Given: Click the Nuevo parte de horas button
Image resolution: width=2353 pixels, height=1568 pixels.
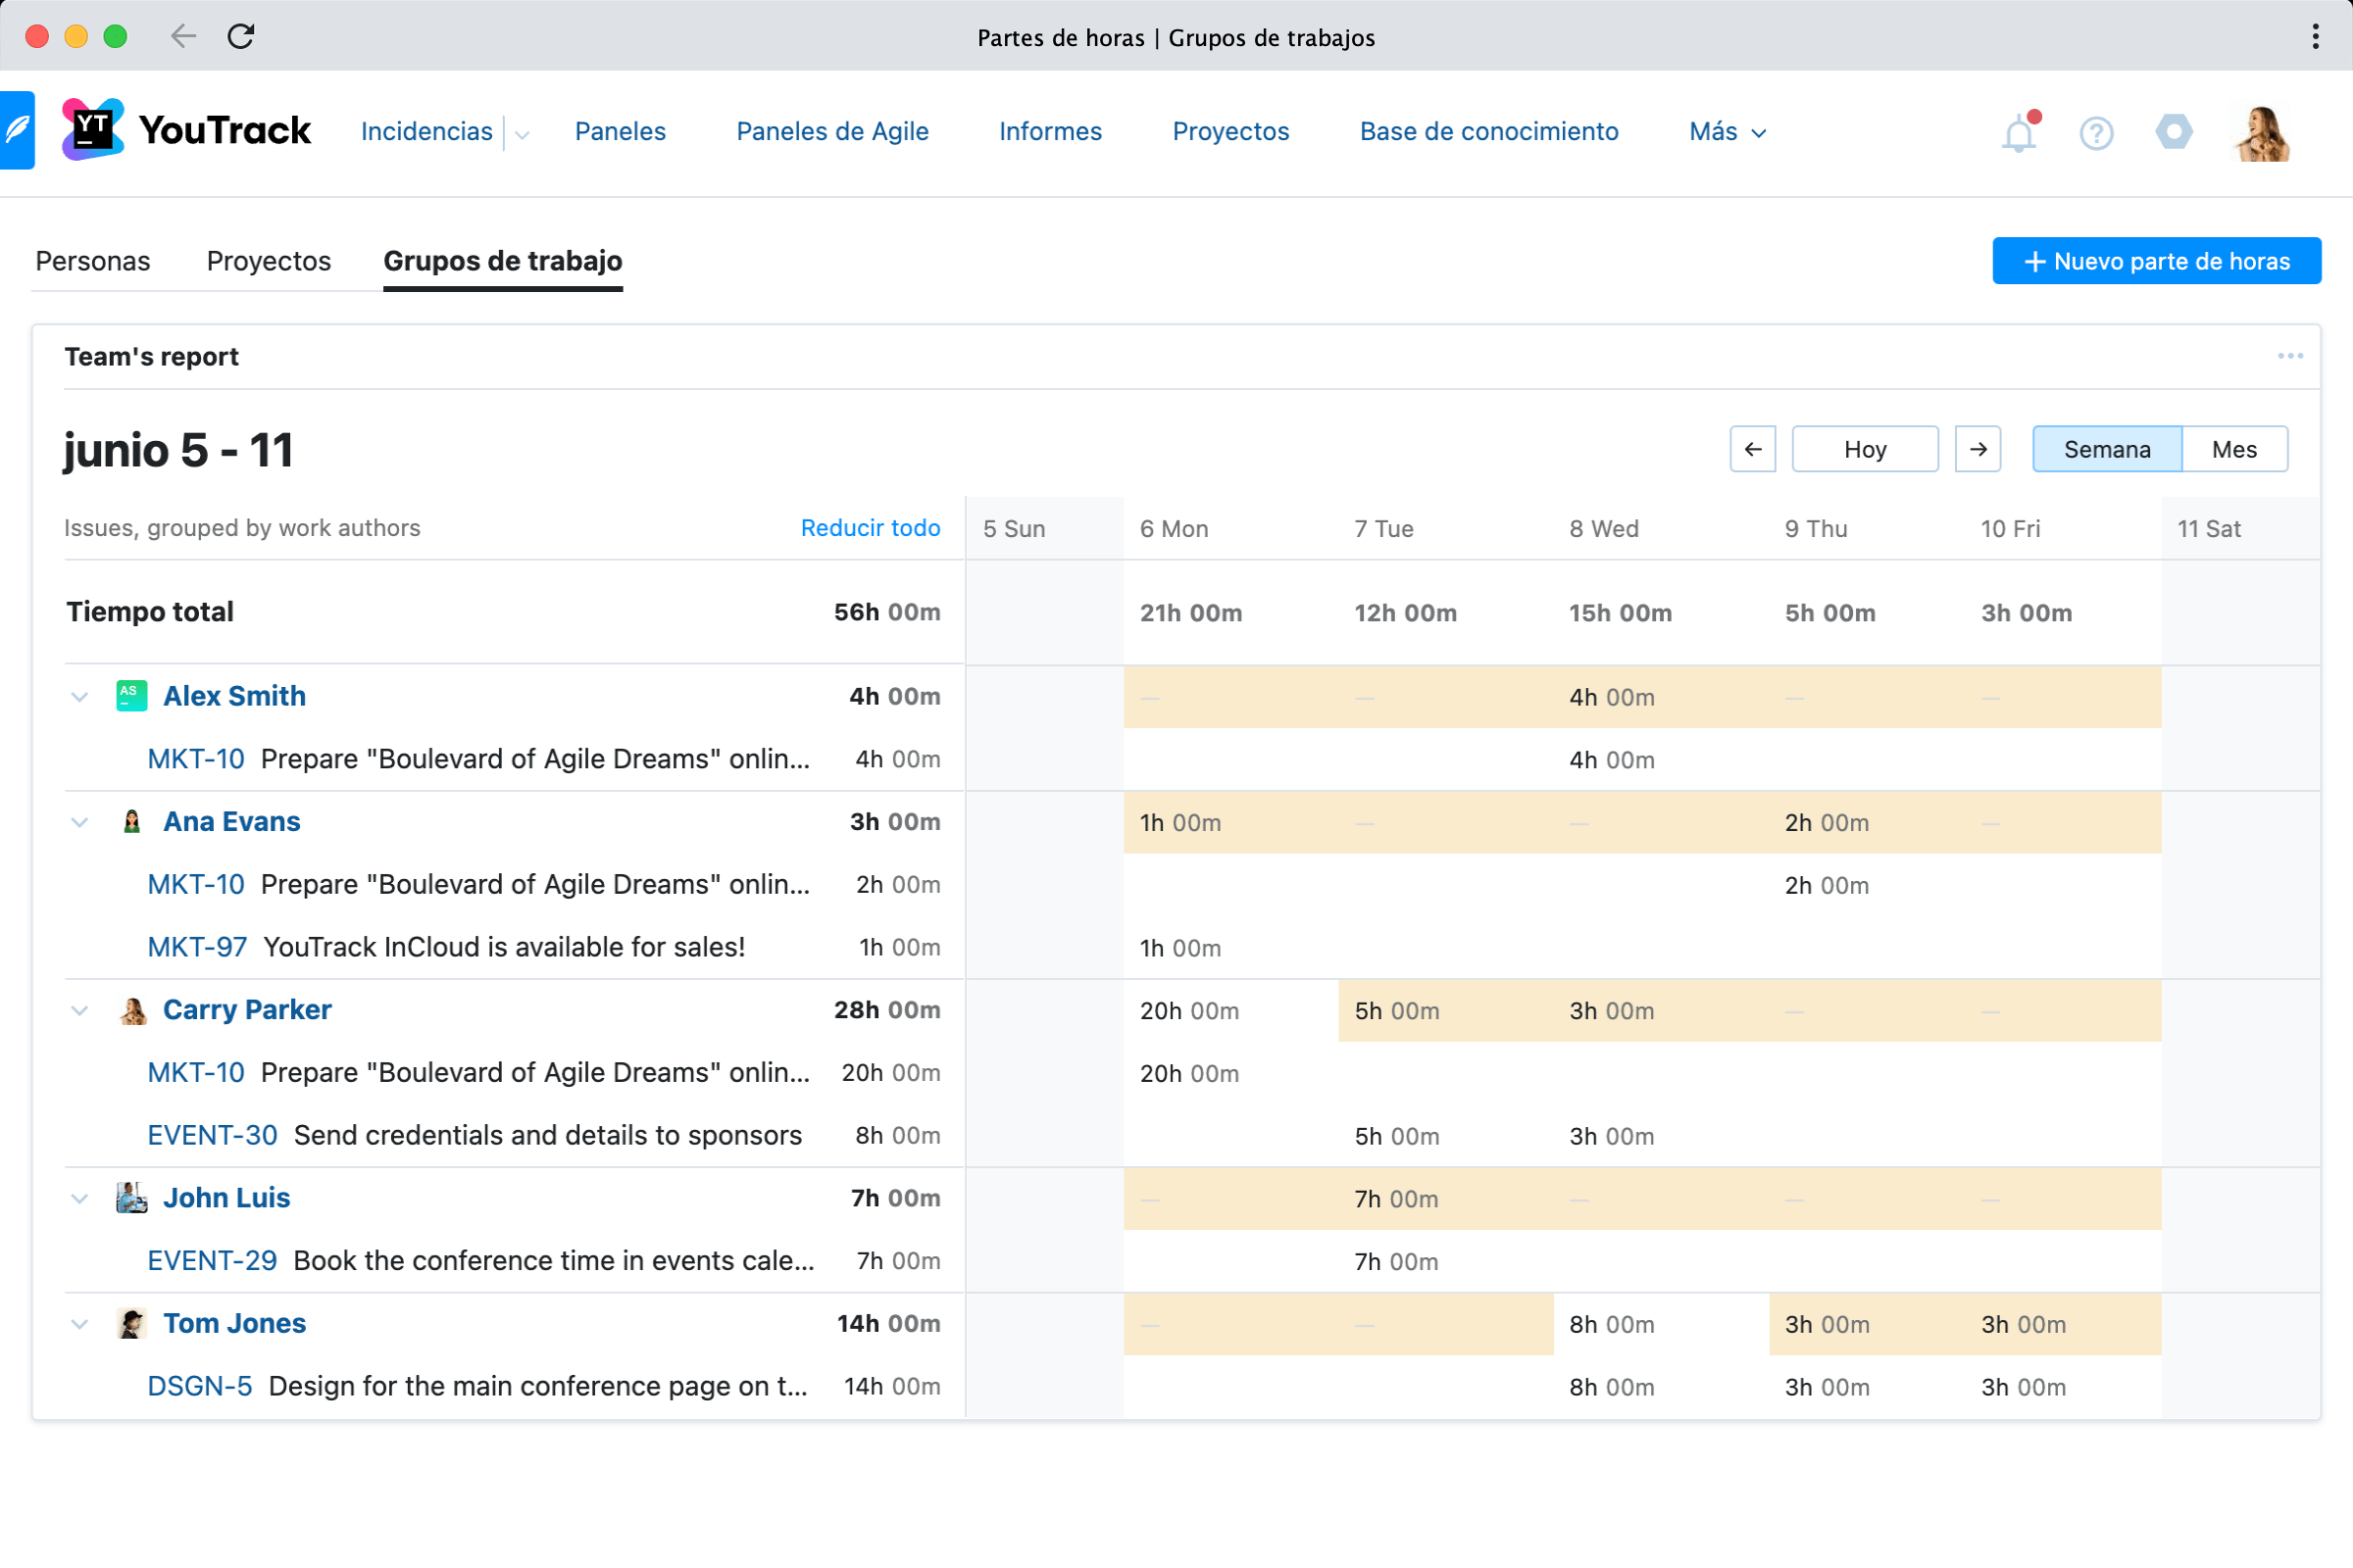Looking at the screenshot, I should (x=2156, y=261).
